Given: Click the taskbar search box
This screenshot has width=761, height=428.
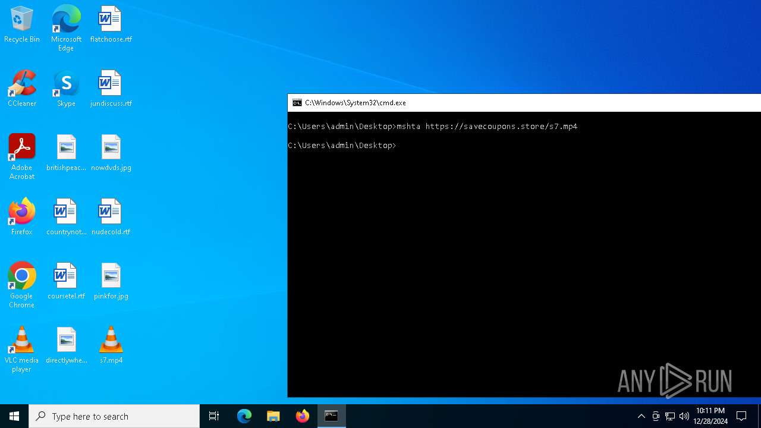Looking at the screenshot, I should coord(114,416).
